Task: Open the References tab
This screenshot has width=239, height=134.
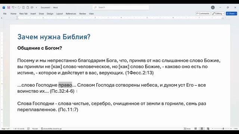Action: 71,14
